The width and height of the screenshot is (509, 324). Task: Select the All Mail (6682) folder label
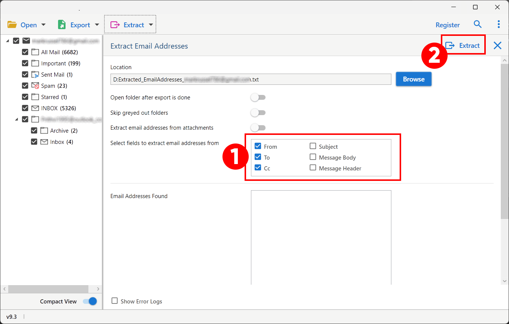(x=60, y=52)
